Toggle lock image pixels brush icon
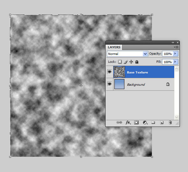 point(126,62)
